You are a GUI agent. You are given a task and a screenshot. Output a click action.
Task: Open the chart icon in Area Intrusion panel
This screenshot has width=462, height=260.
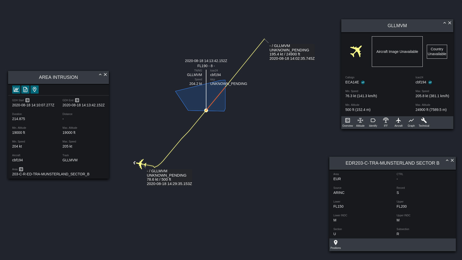pos(16,90)
